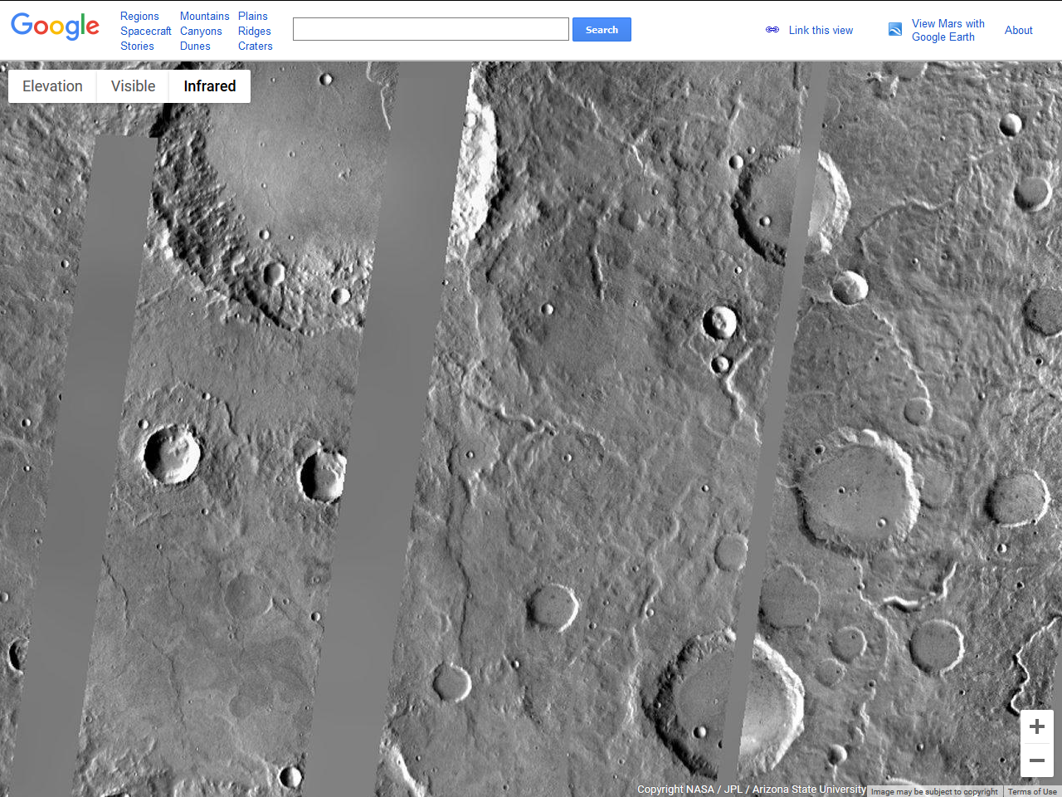This screenshot has height=797, width=1062.
Task: Open the Mountains category
Action: (205, 16)
